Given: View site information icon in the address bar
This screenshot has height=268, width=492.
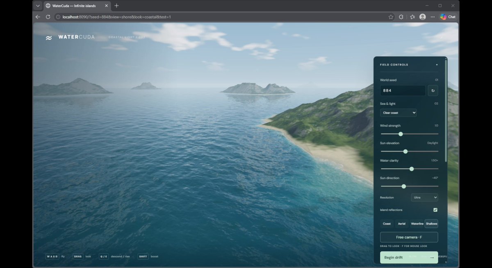Looking at the screenshot, I should [58, 17].
